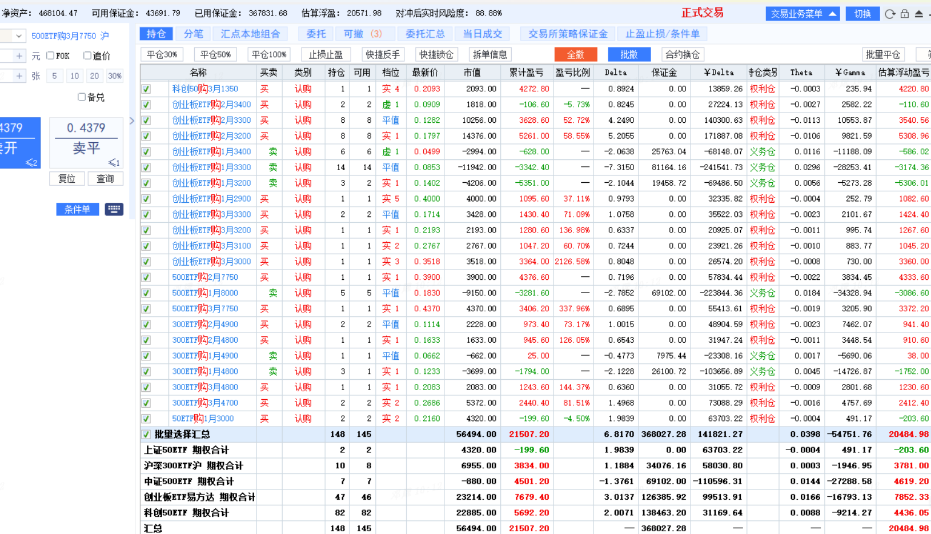Sort by the 最新价 column header
Viewport: 931px width, 534px height.
[426, 73]
